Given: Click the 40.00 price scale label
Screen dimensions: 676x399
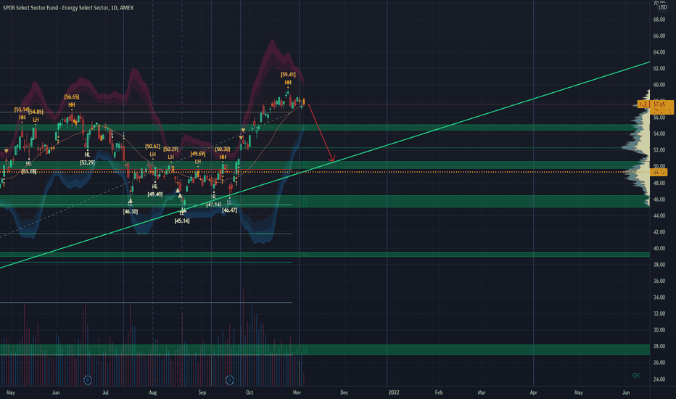Looking at the screenshot, I should tap(659, 248).
